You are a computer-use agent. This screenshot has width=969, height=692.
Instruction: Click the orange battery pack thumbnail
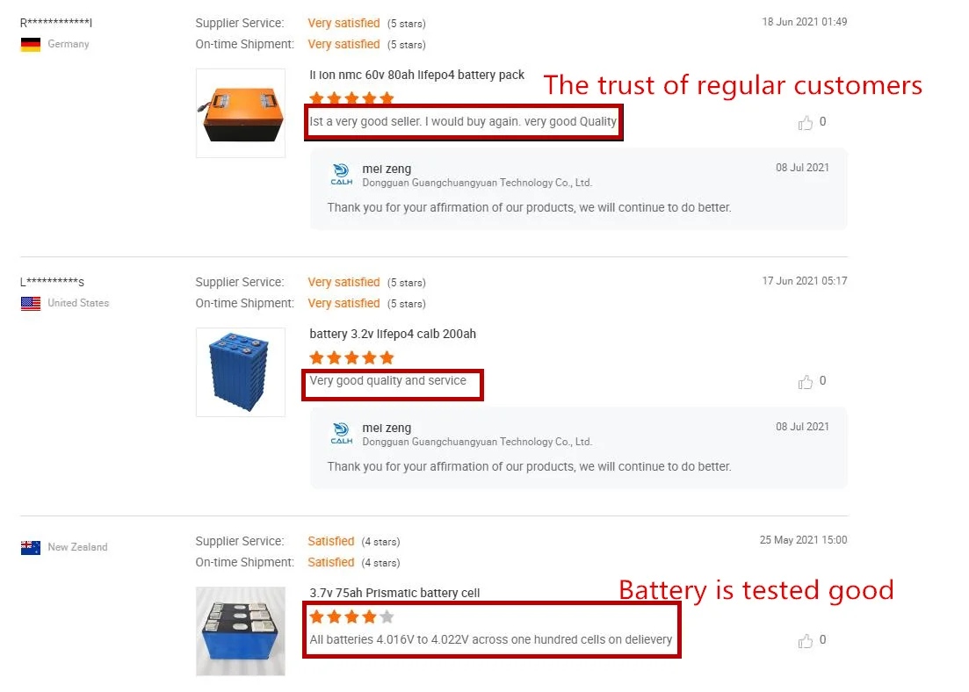[x=241, y=112]
